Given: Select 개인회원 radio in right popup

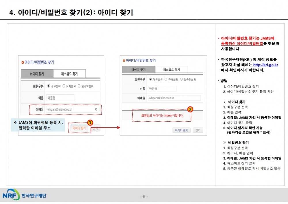Looking at the screenshot, I should (150, 79).
